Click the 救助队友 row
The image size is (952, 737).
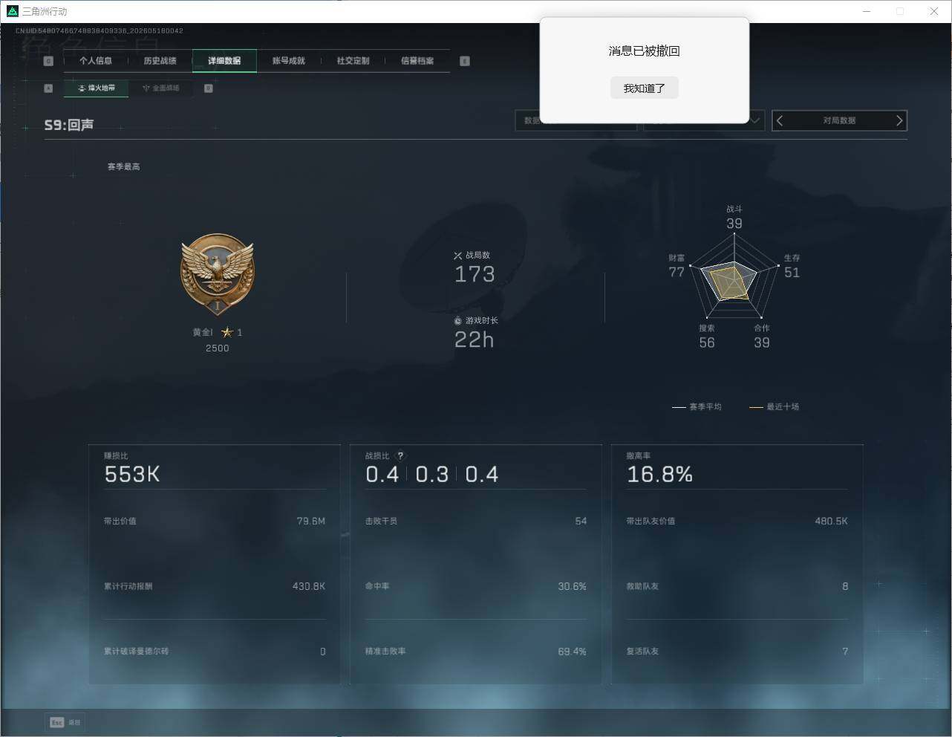pos(737,586)
